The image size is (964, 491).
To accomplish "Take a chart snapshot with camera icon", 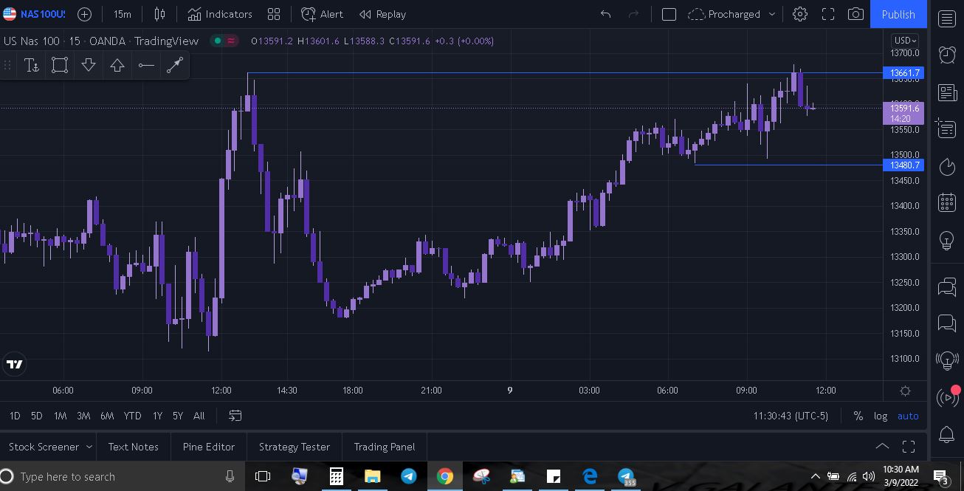I will [855, 14].
